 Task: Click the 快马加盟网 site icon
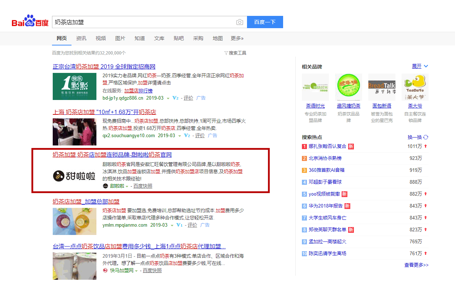(105, 270)
